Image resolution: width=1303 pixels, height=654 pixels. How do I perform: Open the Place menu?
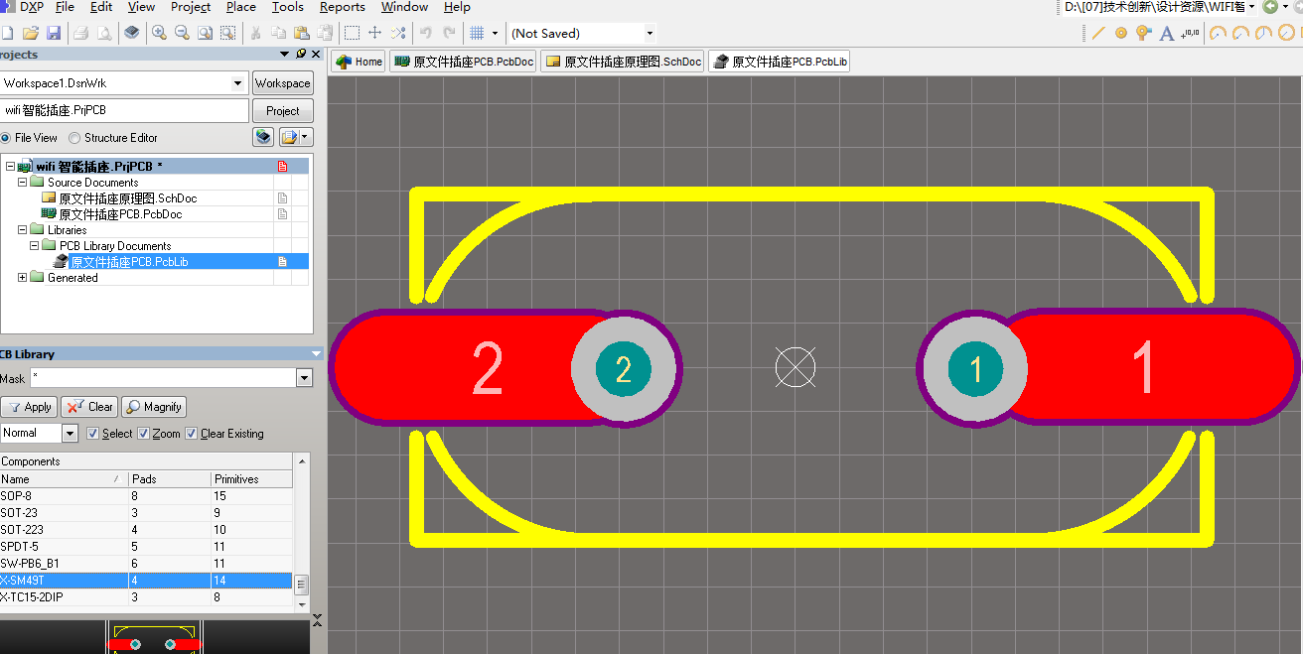point(241,7)
